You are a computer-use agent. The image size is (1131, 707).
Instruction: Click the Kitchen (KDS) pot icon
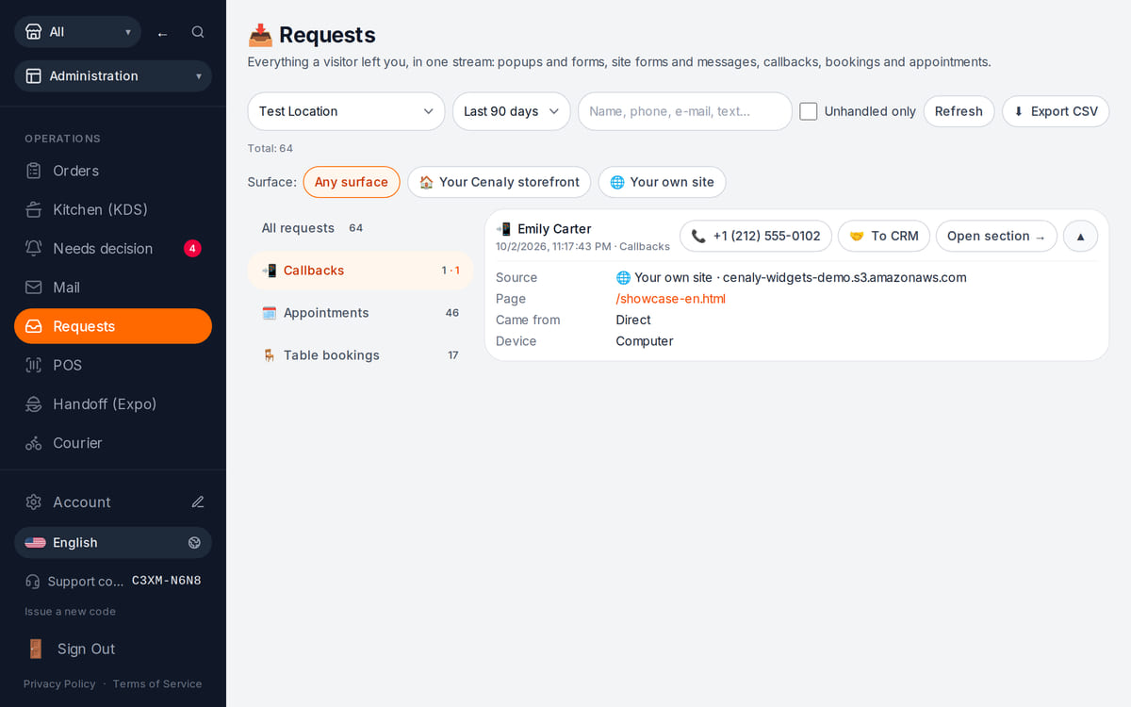(34, 209)
